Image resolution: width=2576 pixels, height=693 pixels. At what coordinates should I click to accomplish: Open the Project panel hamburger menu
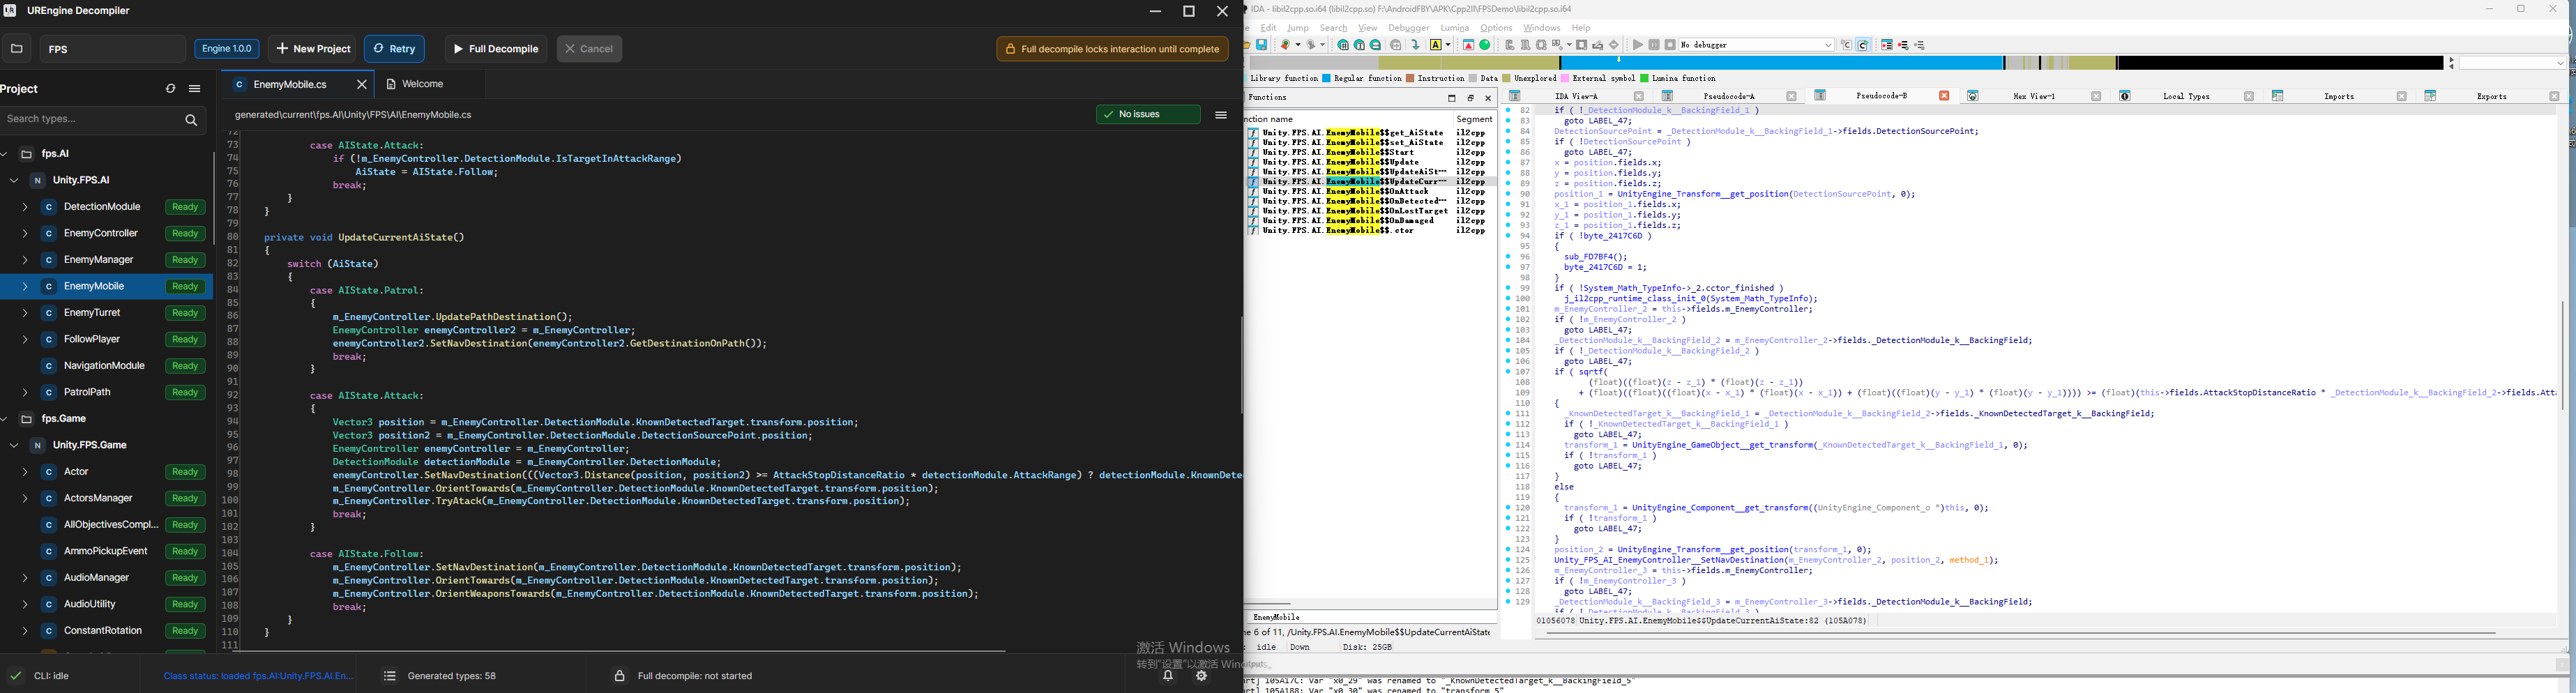(195, 89)
